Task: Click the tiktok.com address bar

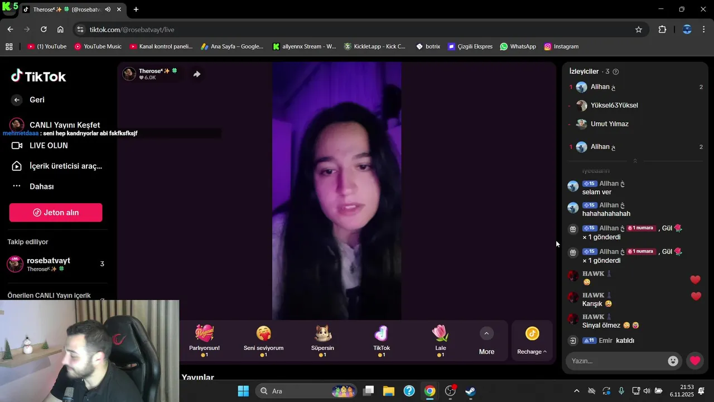Action: pyautogui.click(x=357, y=30)
